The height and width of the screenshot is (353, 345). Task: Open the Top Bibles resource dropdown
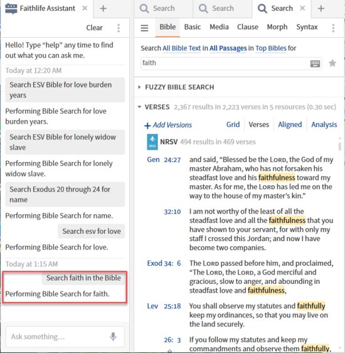271,48
